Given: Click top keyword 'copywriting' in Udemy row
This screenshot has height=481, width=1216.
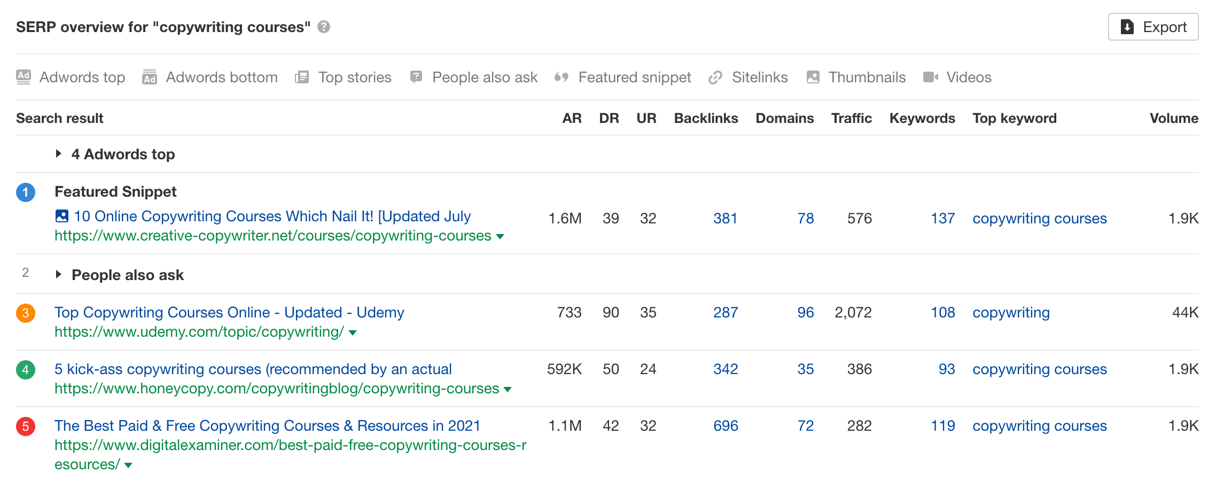Looking at the screenshot, I should click(1011, 312).
